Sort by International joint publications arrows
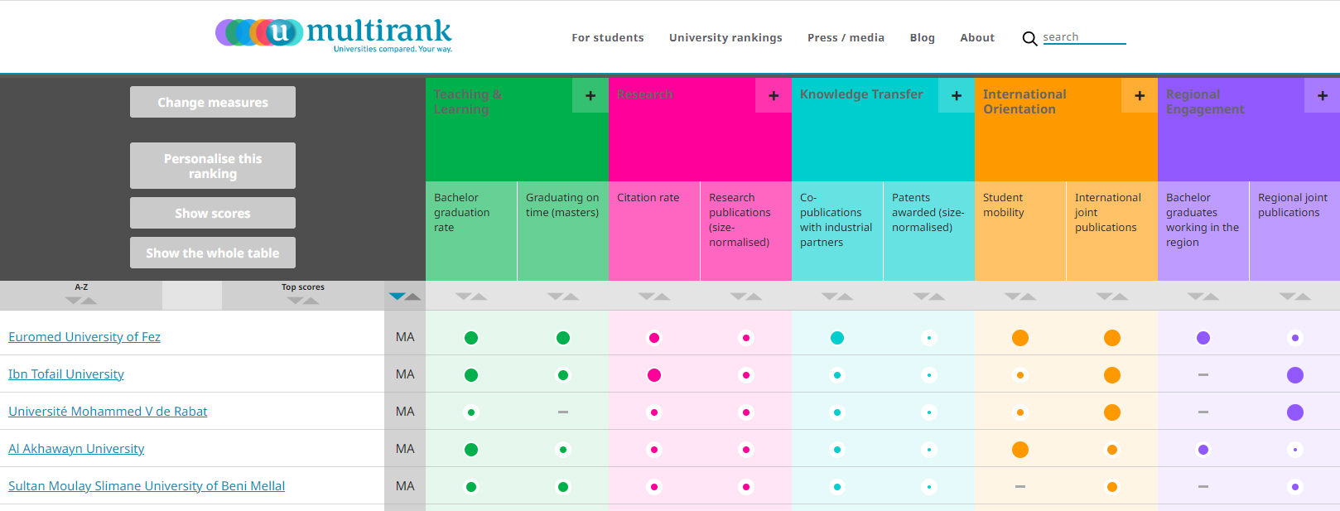The width and height of the screenshot is (1340, 511). pyautogui.click(x=1112, y=296)
